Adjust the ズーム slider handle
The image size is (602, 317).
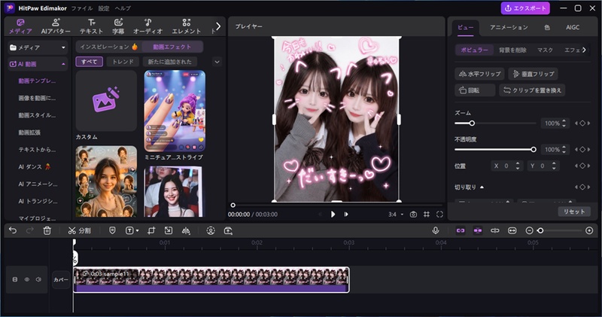pyautogui.click(x=472, y=123)
